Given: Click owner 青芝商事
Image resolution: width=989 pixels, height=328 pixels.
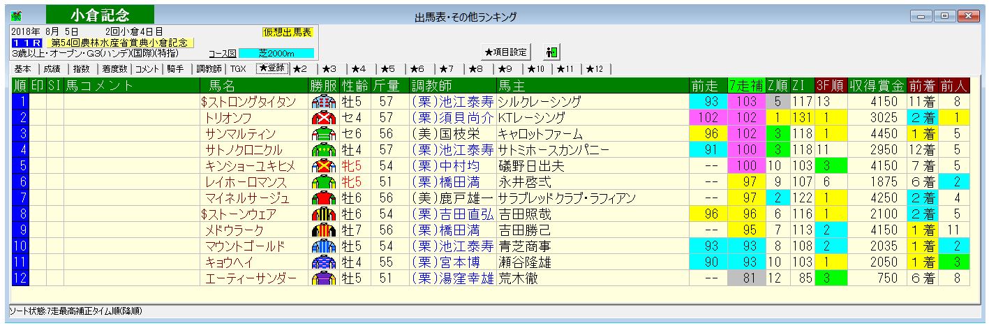Looking at the screenshot, I should 524,246.
